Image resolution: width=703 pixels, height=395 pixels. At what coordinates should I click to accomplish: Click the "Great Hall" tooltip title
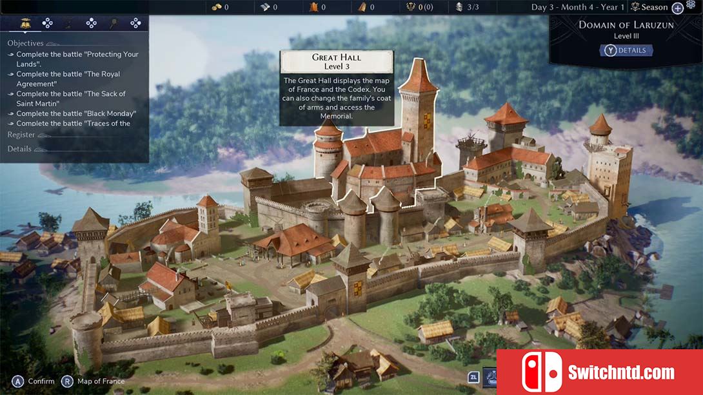(x=336, y=57)
